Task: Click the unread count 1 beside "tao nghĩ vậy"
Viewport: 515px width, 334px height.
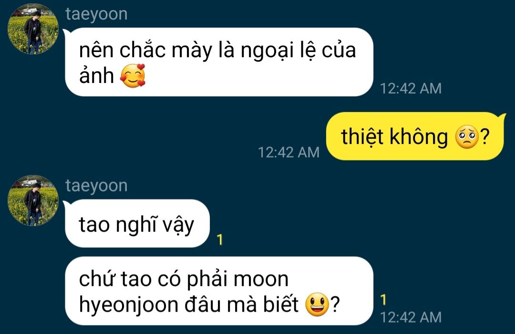Action: click(220, 240)
